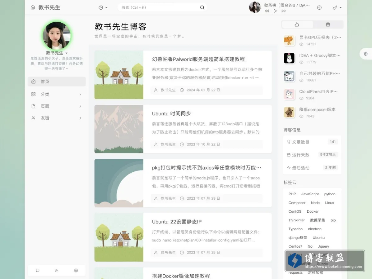Click the icon of IDEA + Groovy post
The width and height of the screenshot is (372, 279).
coord(289,58)
